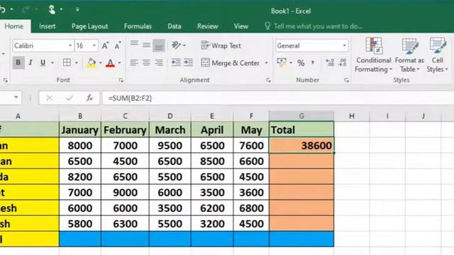
Task: Open Customize Quick Access Toolbar arrow
Action: coord(77,9)
